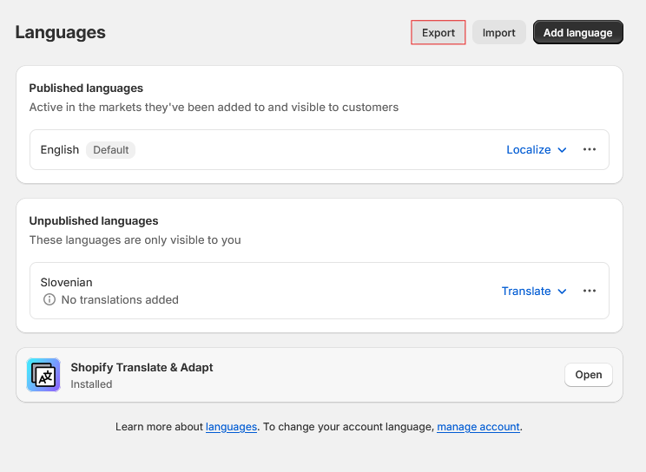
Task: Expand the chevron next to Translate
Action: [562, 292]
